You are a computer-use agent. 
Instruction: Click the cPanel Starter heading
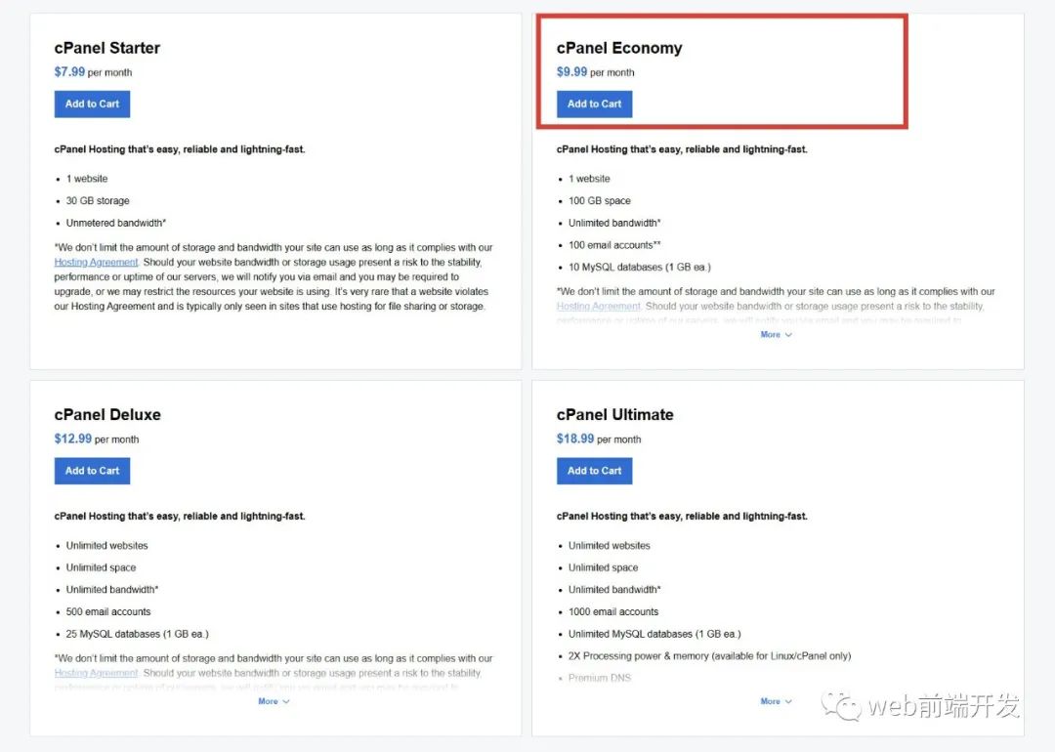coord(107,48)
